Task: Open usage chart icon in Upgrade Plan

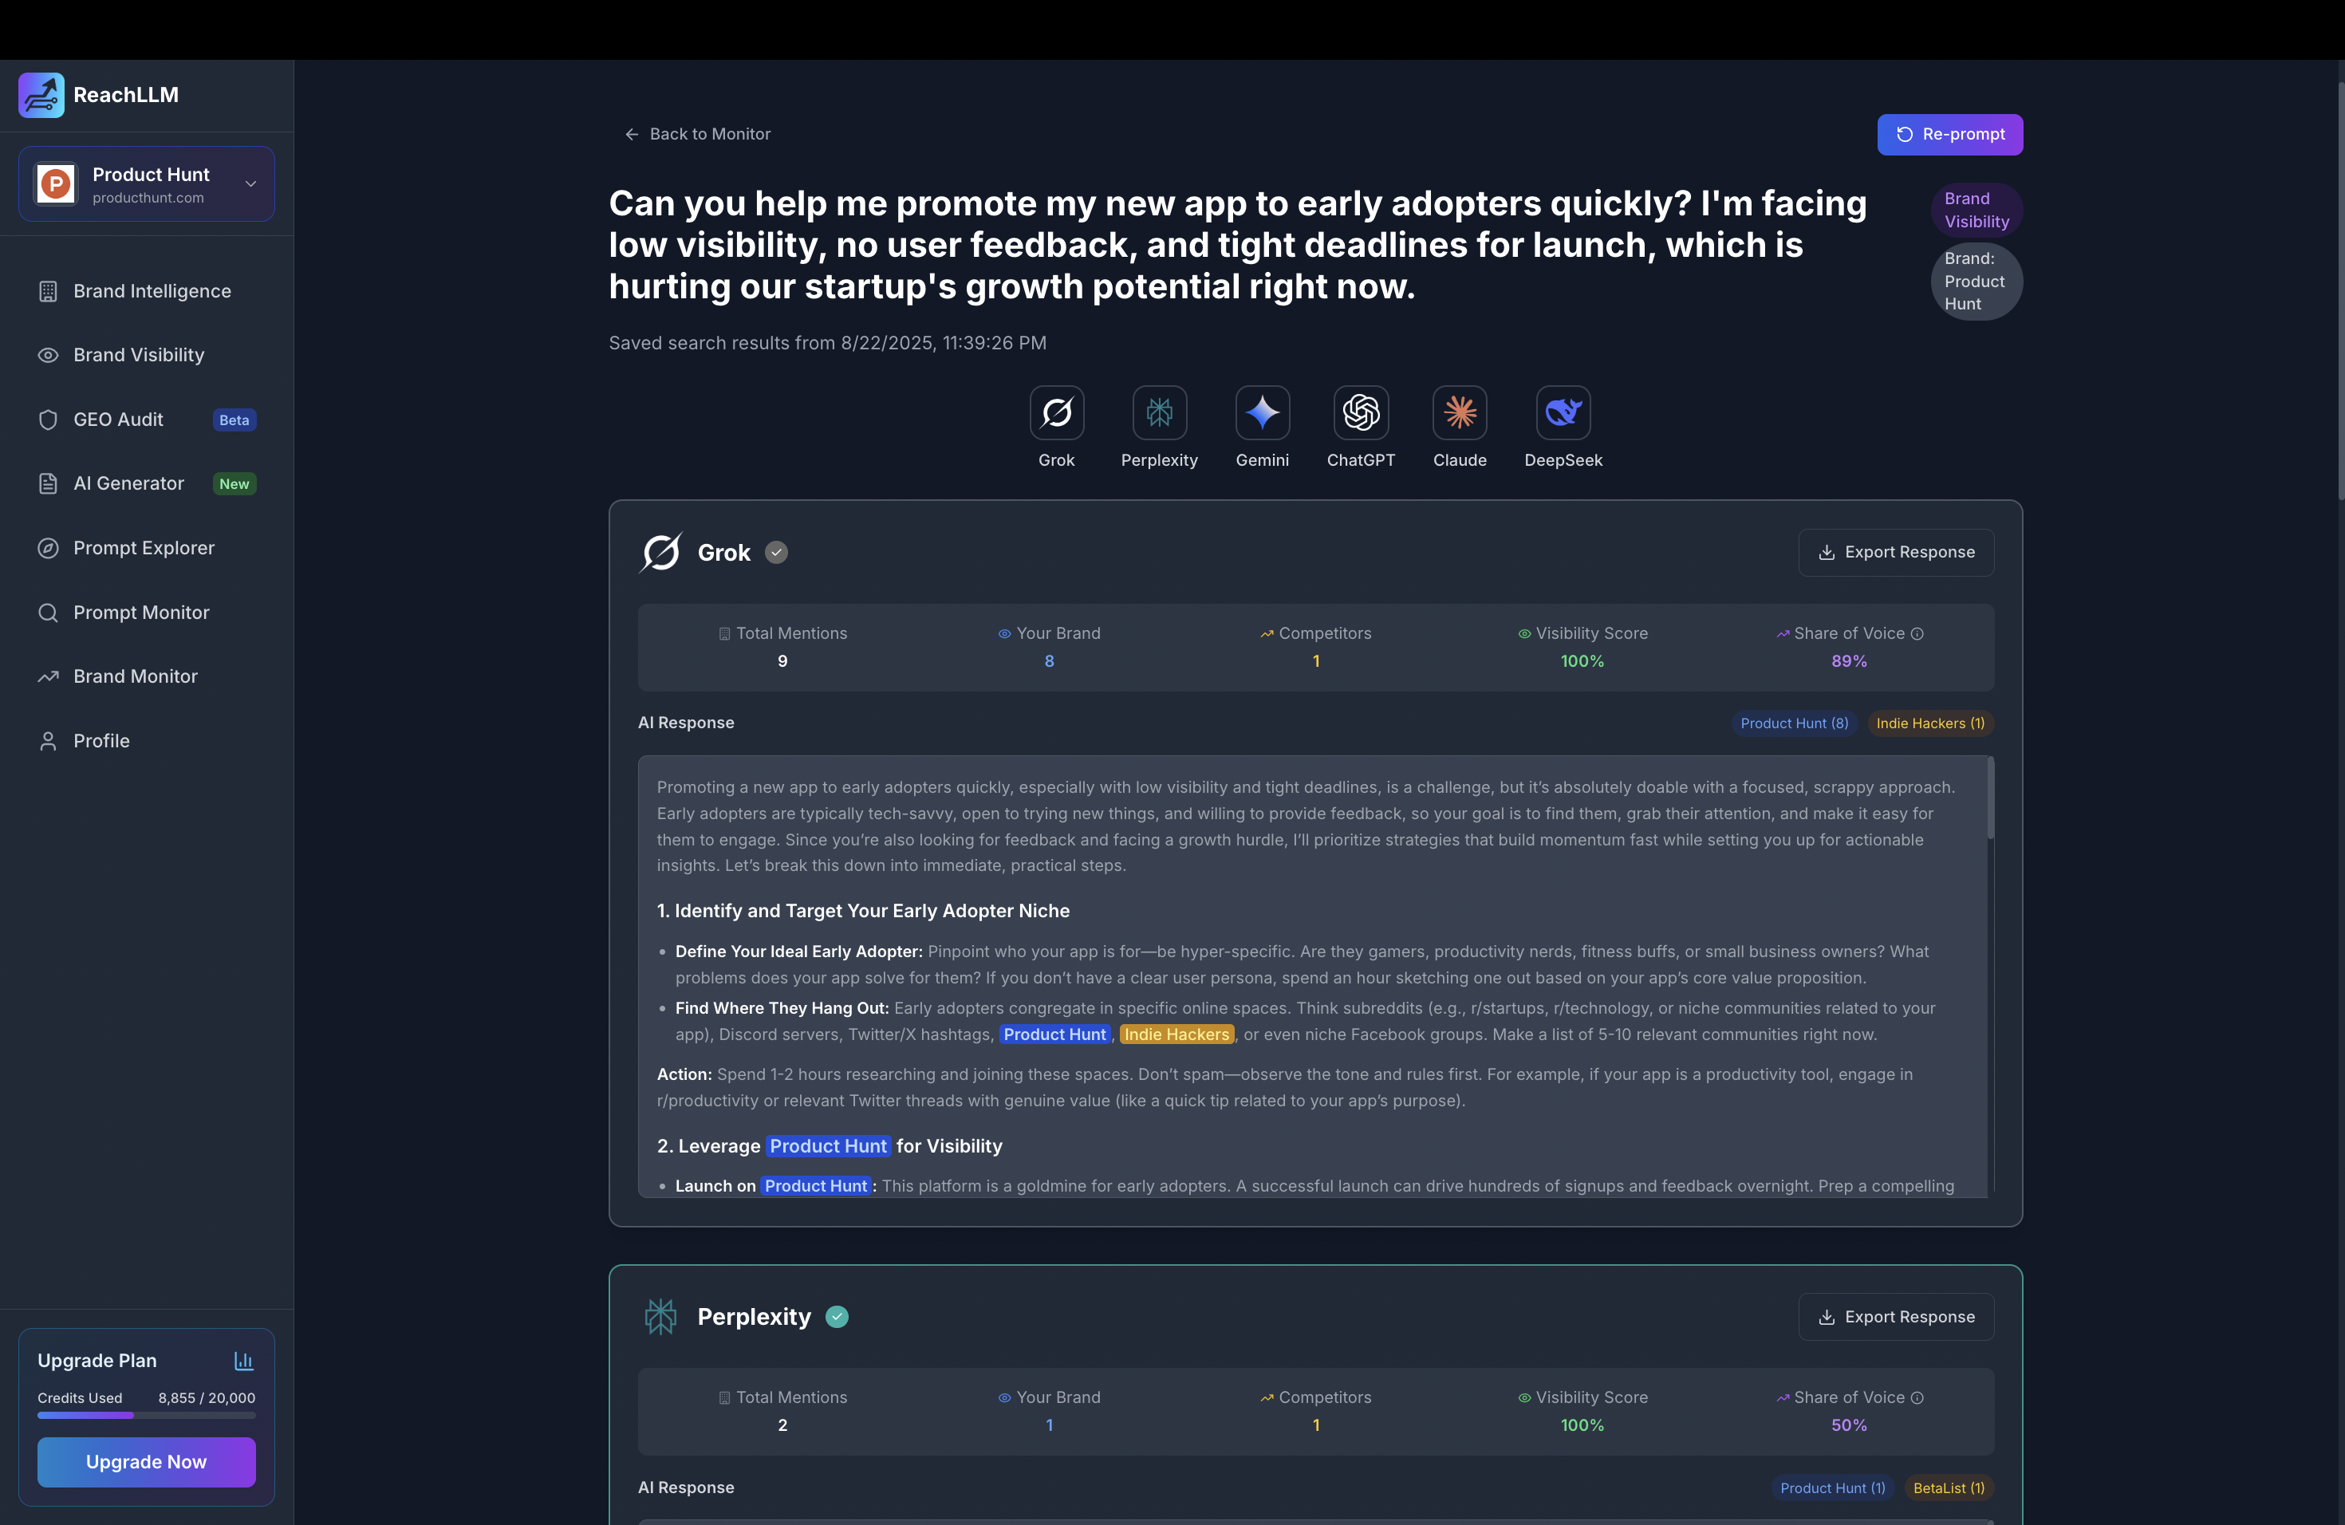Action: point(243,1361)
